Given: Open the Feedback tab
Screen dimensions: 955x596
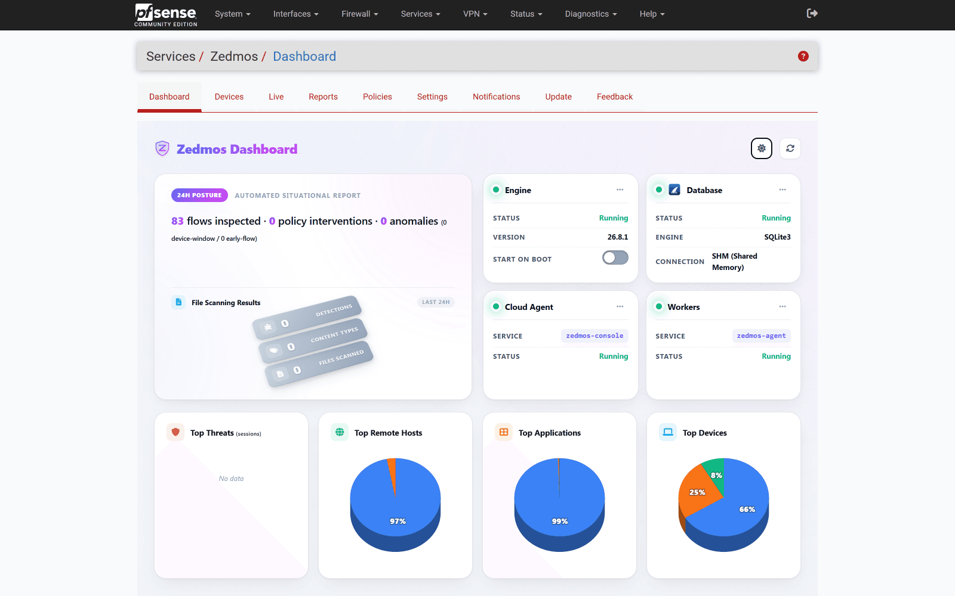Looking at the screenshot, I should (615, 97).
